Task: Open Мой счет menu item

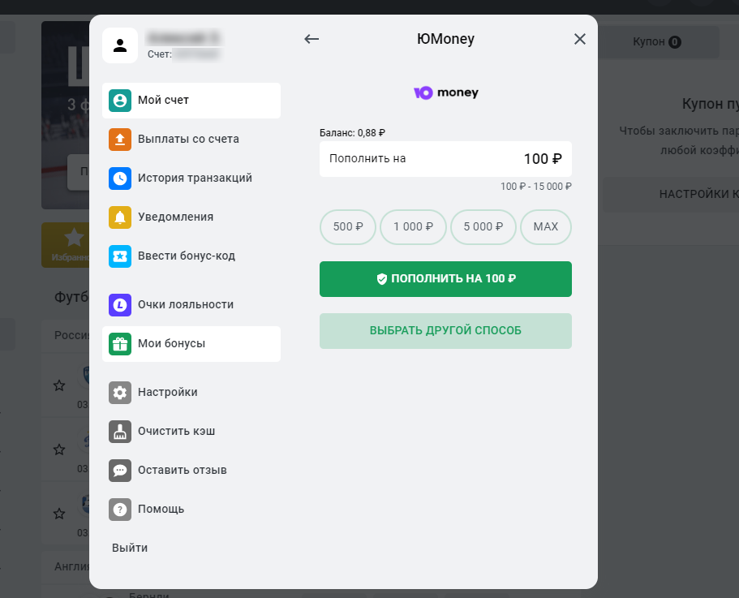Action: [191, 101]
